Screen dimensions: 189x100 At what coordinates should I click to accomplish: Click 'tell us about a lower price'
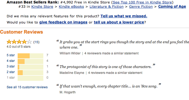(x=119, y=22)
